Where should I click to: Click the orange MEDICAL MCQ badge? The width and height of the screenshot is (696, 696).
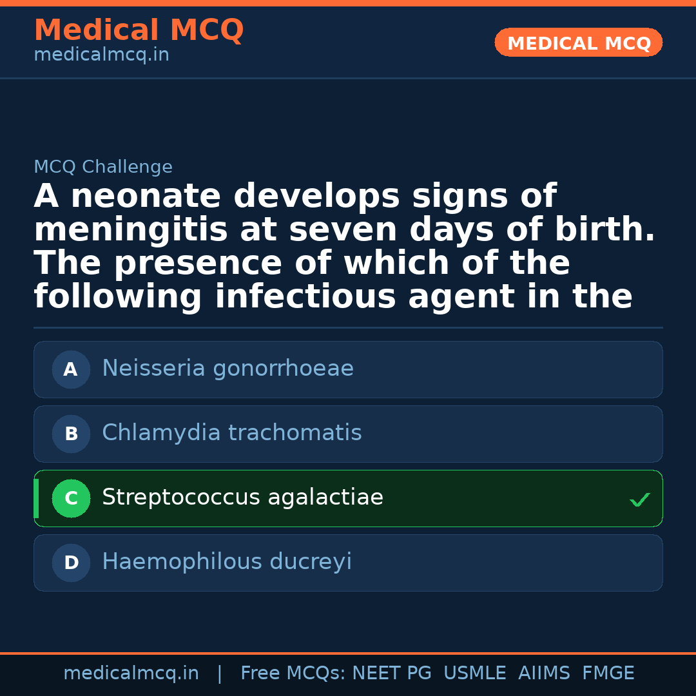click(x=578, y=43)
